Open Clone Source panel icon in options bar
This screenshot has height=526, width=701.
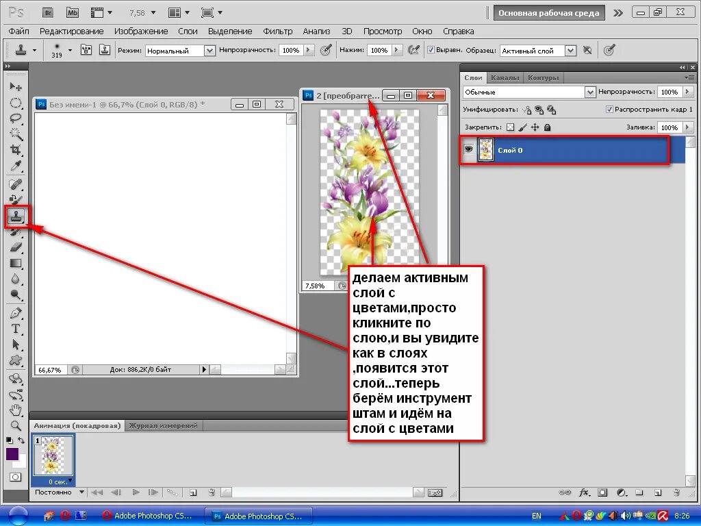click(x=105, y=50)
